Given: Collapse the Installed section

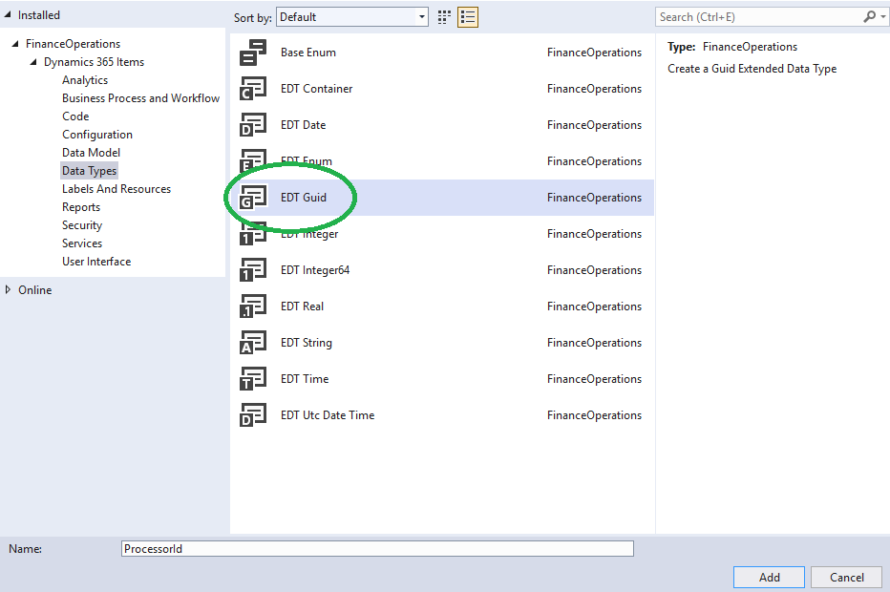Looking at the screenshot, I should (x=8, y=15).
